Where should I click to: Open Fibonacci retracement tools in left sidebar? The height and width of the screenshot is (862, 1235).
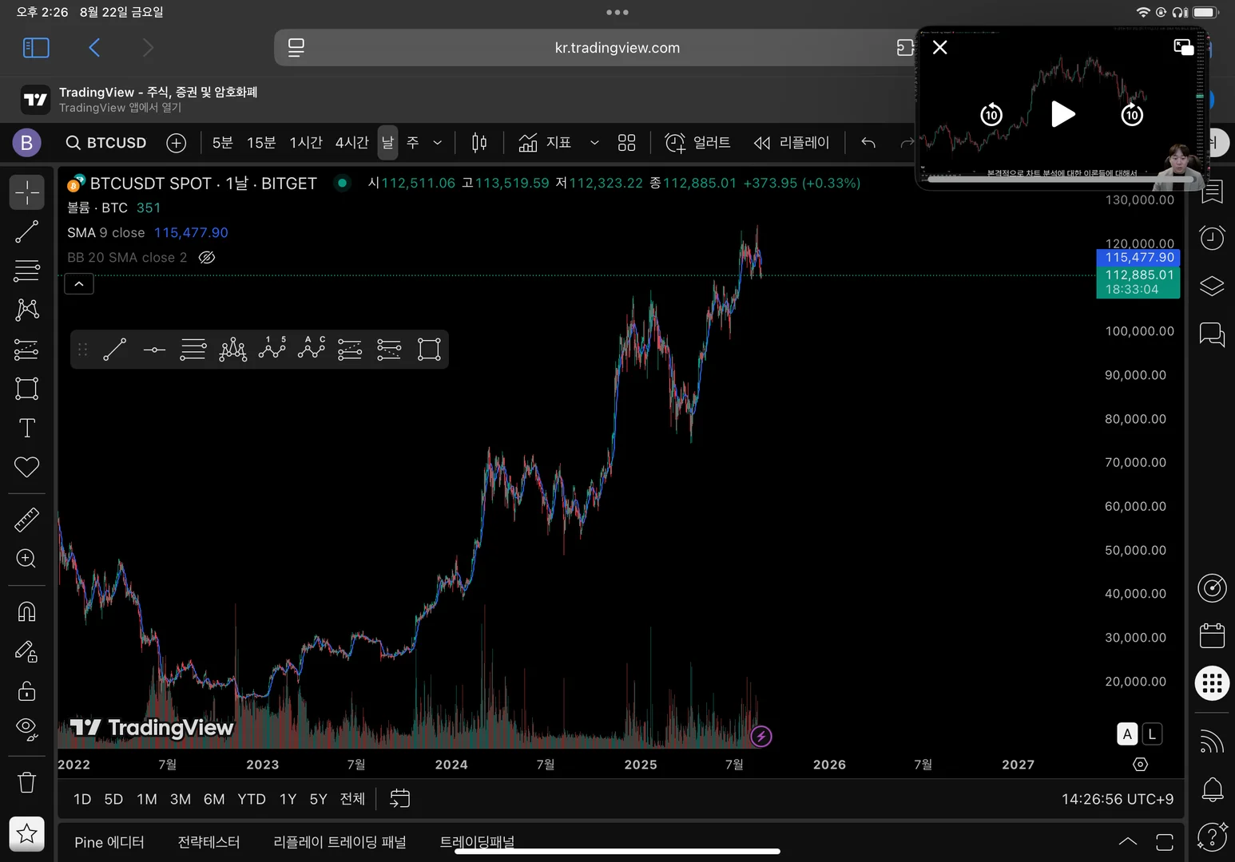click(x=27, y=271)
